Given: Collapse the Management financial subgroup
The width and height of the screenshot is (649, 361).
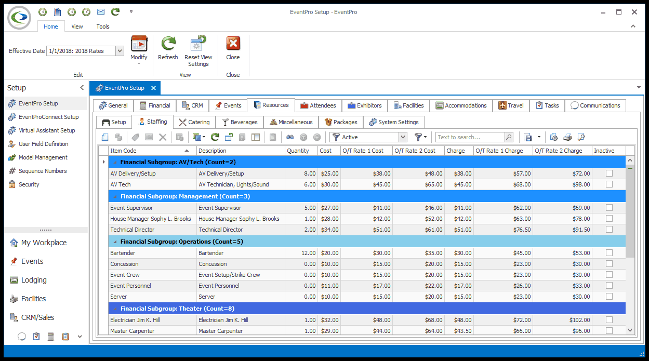Looking at the screenshot, I should point(115,196).
